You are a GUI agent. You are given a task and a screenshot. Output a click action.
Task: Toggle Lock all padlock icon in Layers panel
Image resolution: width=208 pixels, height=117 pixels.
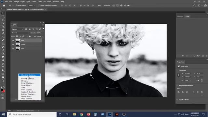[x=30, y=36]
